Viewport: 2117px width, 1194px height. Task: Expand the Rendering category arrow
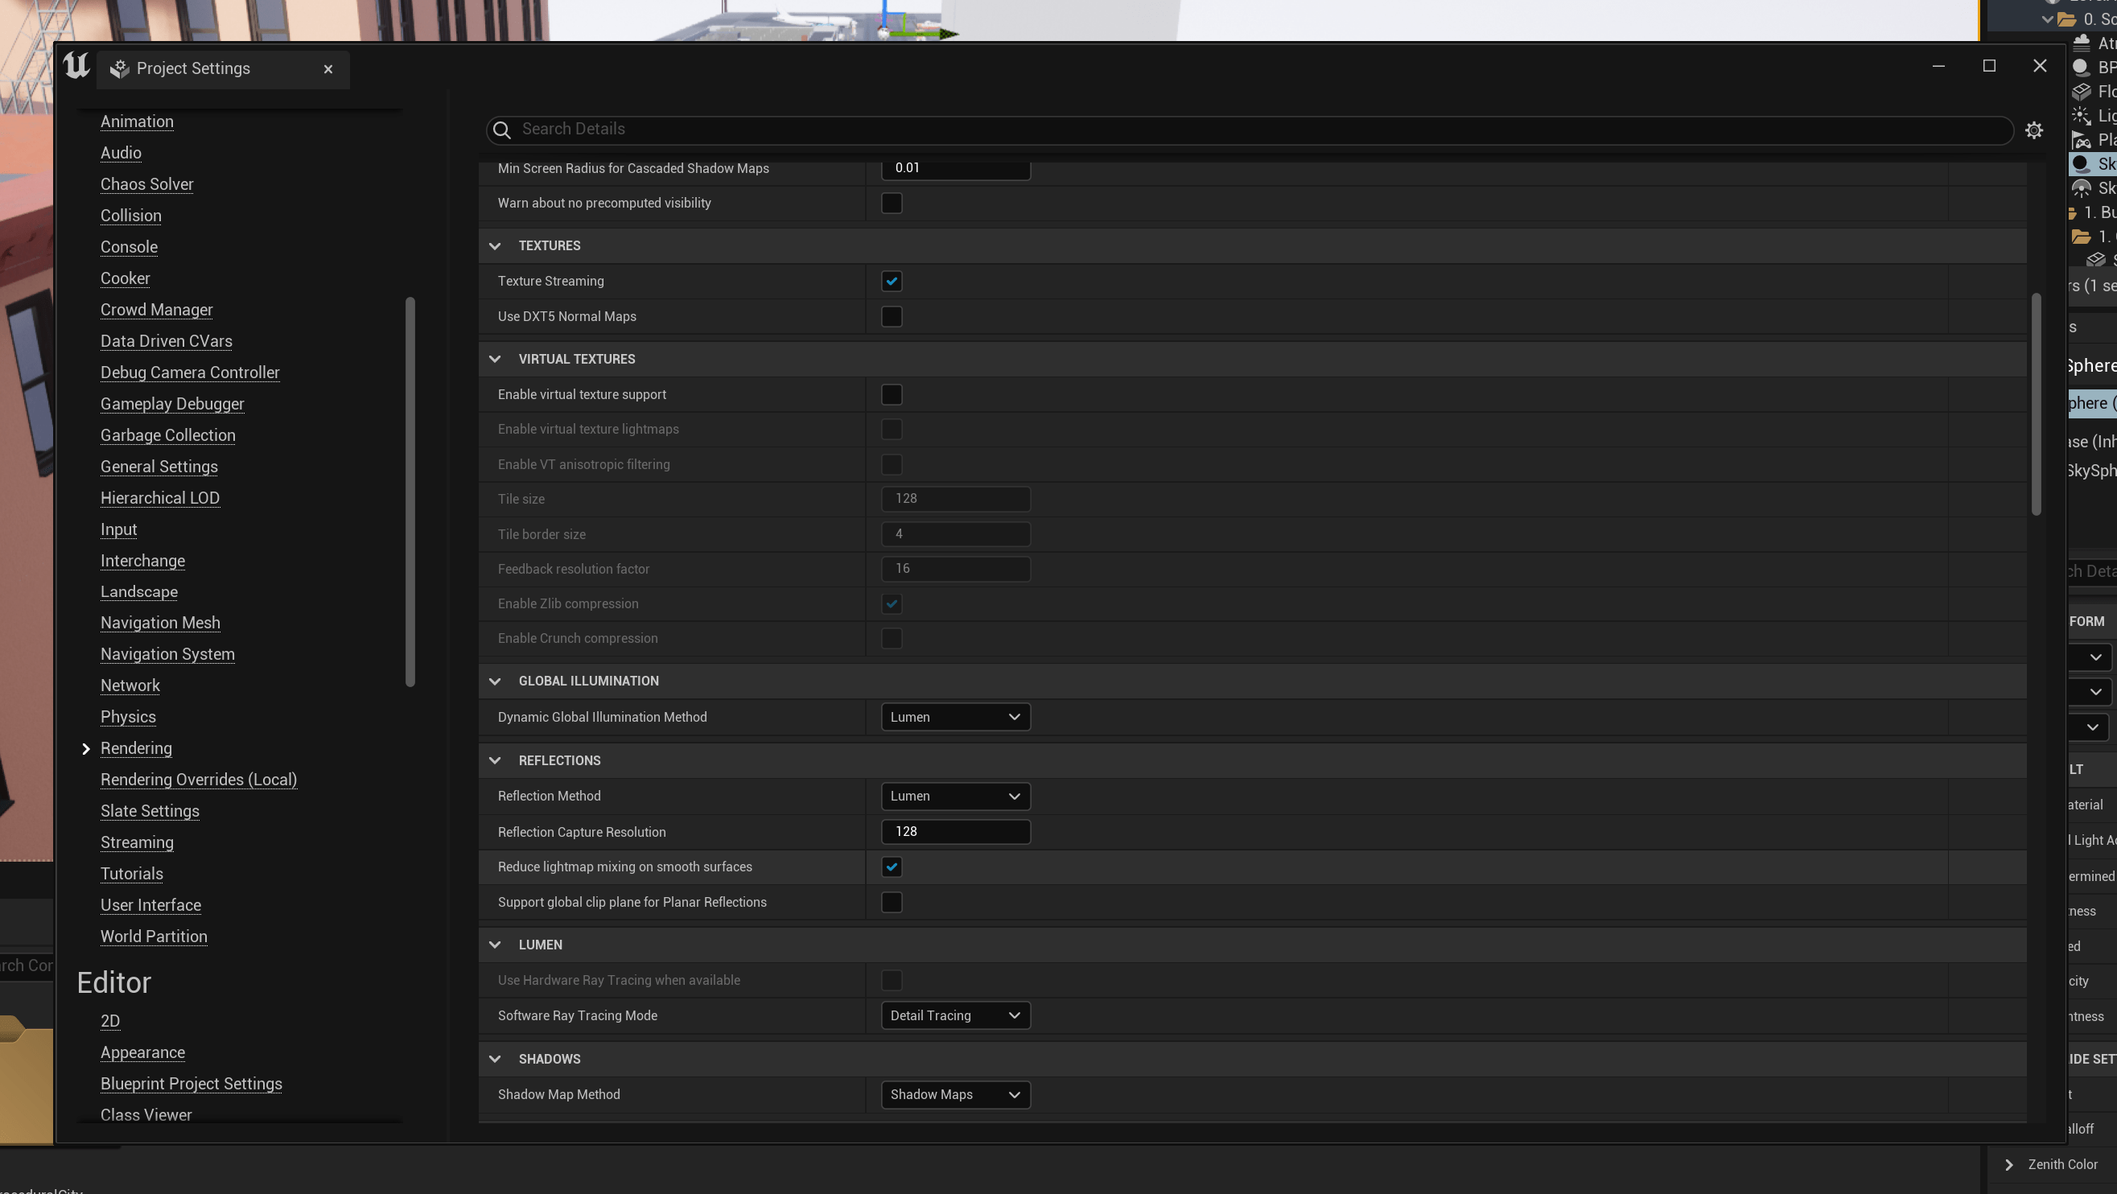(x=85, y=748)
